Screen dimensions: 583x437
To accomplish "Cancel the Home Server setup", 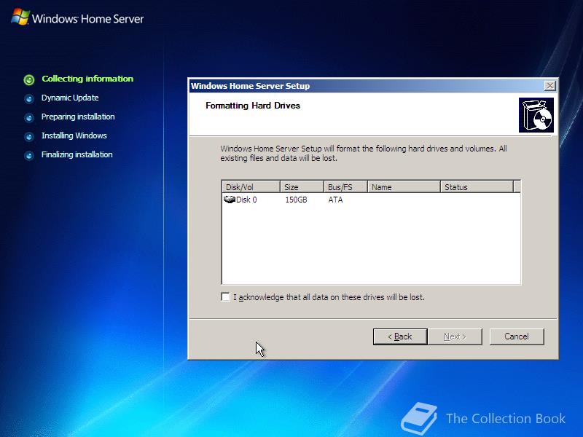I will pos(517,336).
